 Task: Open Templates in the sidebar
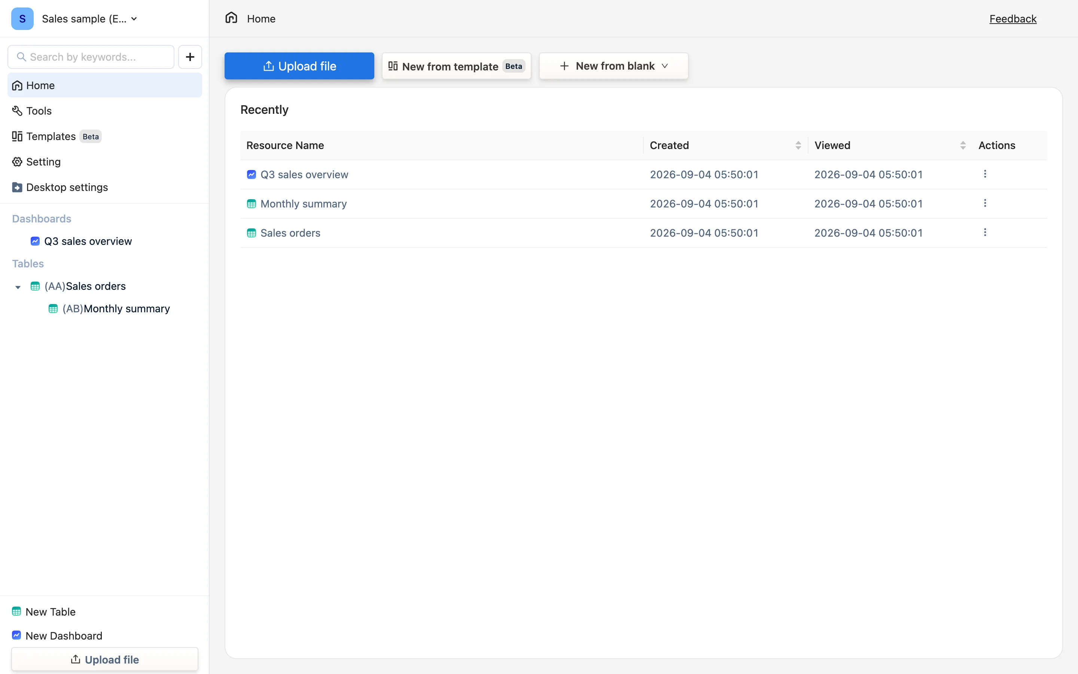(x=105, y=136)
